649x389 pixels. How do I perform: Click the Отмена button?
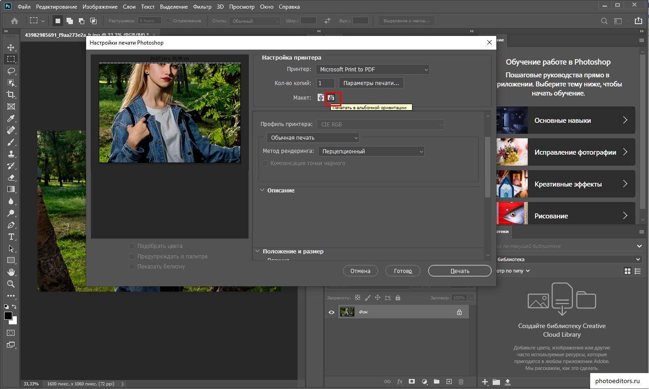point(361,271)
